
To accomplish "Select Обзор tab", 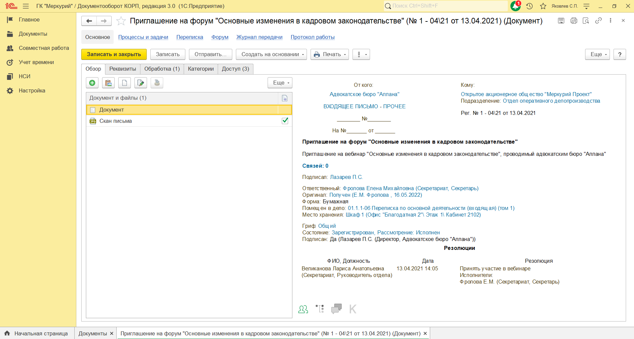I will (93, 69).
